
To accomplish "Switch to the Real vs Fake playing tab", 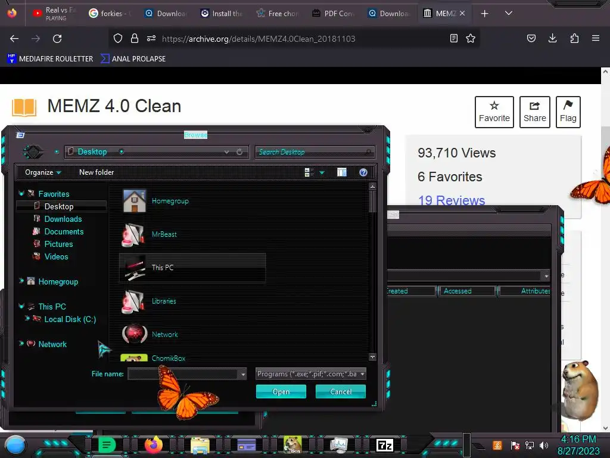I will pos(54,13).
